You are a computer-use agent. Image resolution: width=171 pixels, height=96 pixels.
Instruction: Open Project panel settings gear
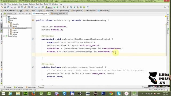coord(27,14)
